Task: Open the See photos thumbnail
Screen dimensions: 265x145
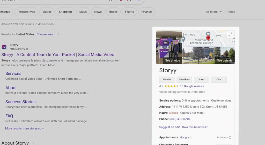Action: point(169,47)
